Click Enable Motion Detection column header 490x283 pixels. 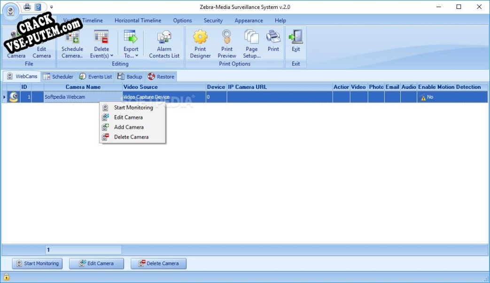pyautogui.click(x=452, y=87)
